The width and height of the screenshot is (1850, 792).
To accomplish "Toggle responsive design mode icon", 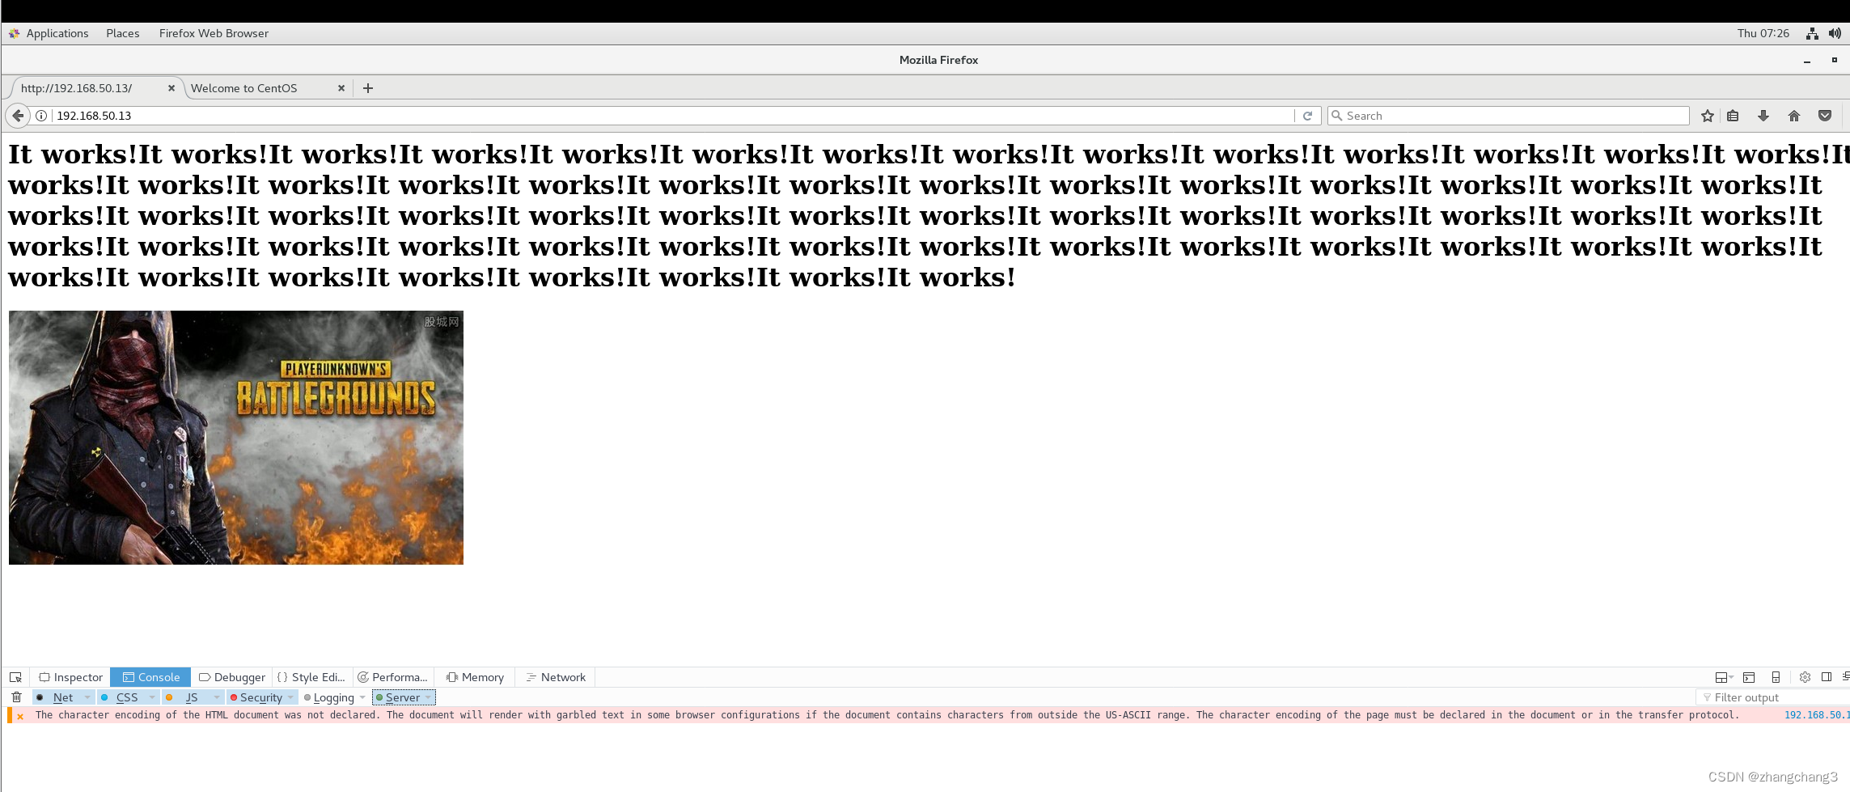I will click(1776, 677).
